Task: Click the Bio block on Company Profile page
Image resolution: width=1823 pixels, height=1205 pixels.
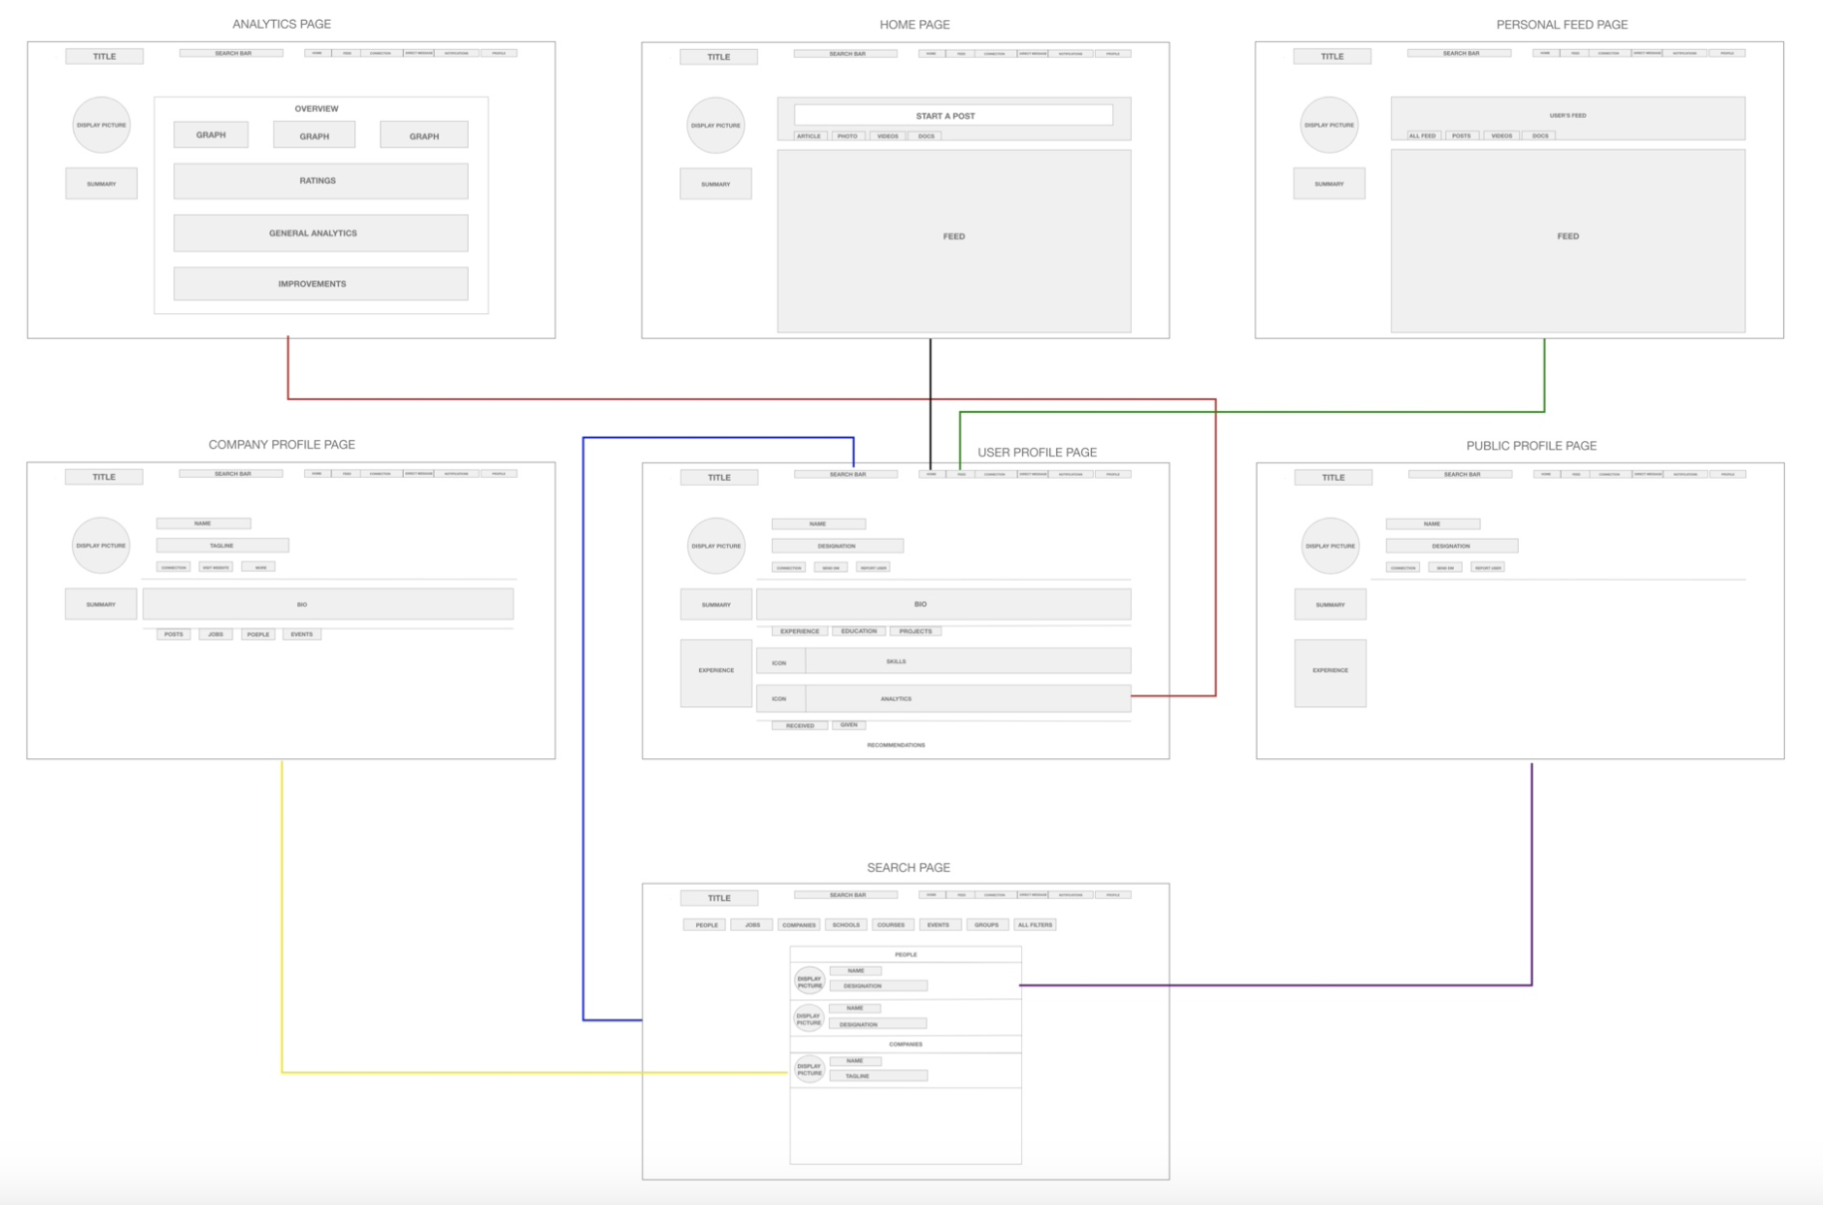Action: 328,604
